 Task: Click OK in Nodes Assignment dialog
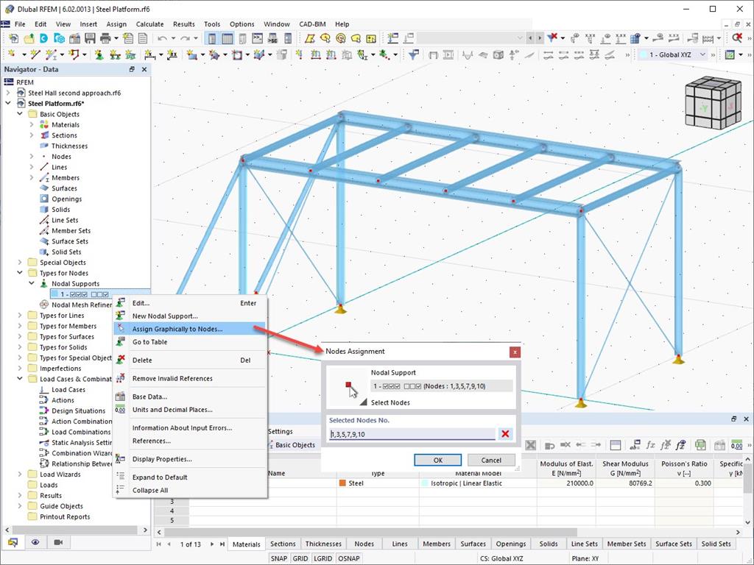(x=437, y=461)
